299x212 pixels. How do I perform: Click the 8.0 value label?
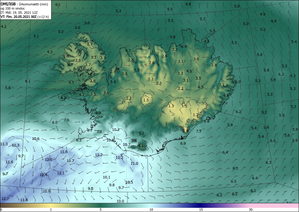55,122
